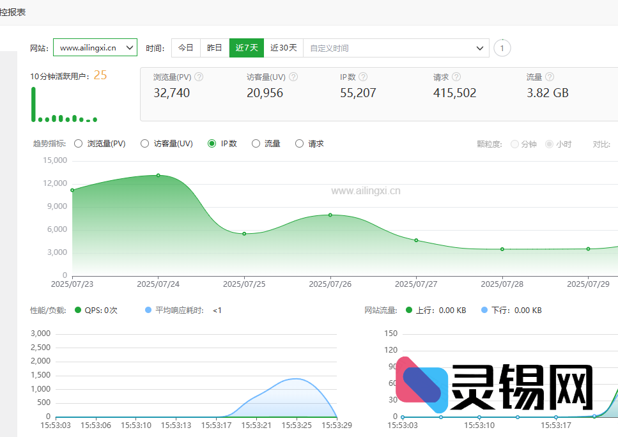Click 昨日 time range button
618x437 pixels.
click(x=215, y=48)
